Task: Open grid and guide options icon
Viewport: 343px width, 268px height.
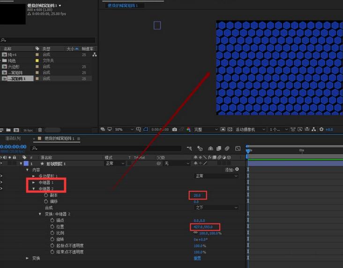Action: click(138, 129)
